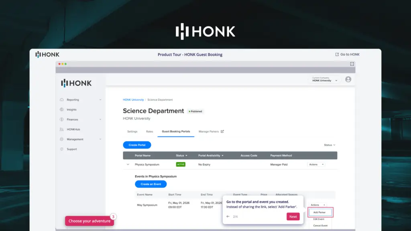Open Insights in the sidebar
This screenshot has height=231, width=411.
[71, 110]
